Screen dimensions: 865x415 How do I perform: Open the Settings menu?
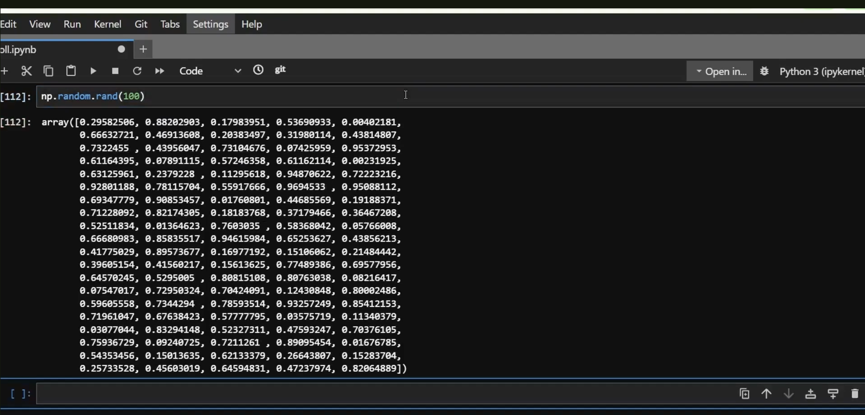click(x=210, y=24)
